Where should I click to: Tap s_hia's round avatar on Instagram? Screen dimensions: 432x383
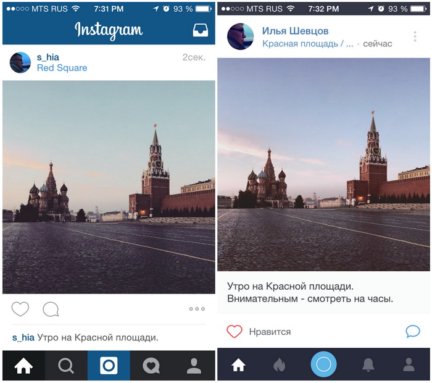click(20, 62)
